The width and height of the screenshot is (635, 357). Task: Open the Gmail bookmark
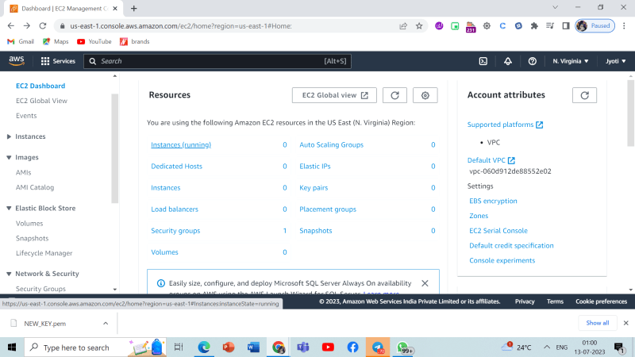pos(21,42)
